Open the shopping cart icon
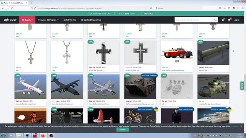Image resolution: width=246 pixels, height=138 pixels. click(229, 20)
